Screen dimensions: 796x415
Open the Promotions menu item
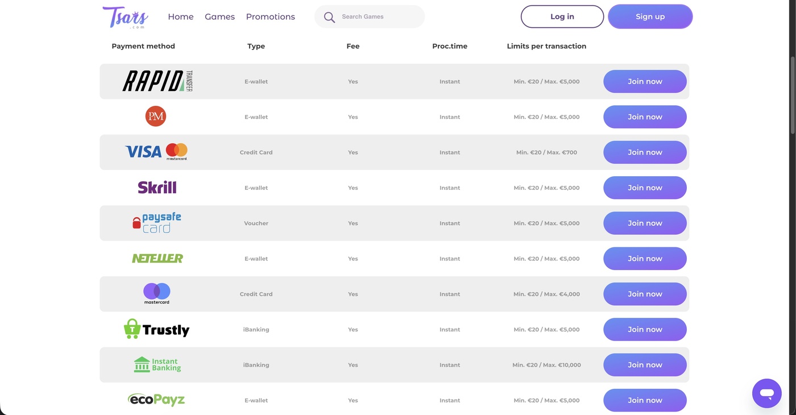271,16
